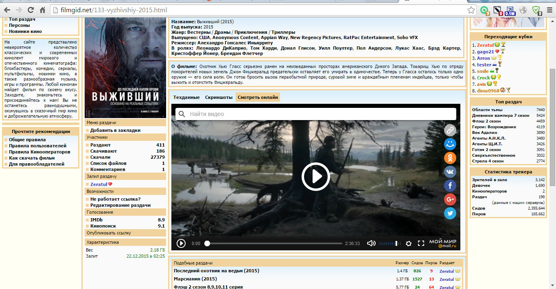This screenshot has height=289, width=556.
Task: Click the browser forward arrow
Action: [19, 10]
